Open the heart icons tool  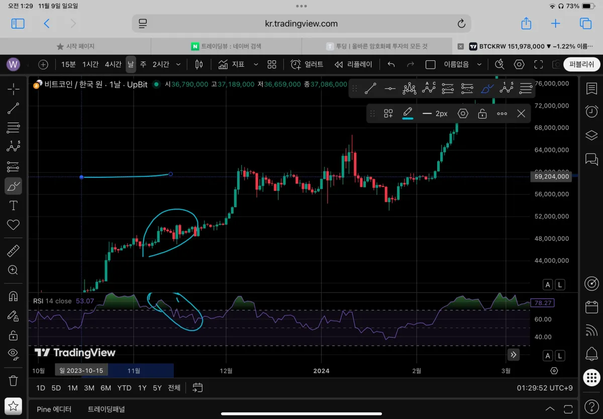(x=14, y=225)
